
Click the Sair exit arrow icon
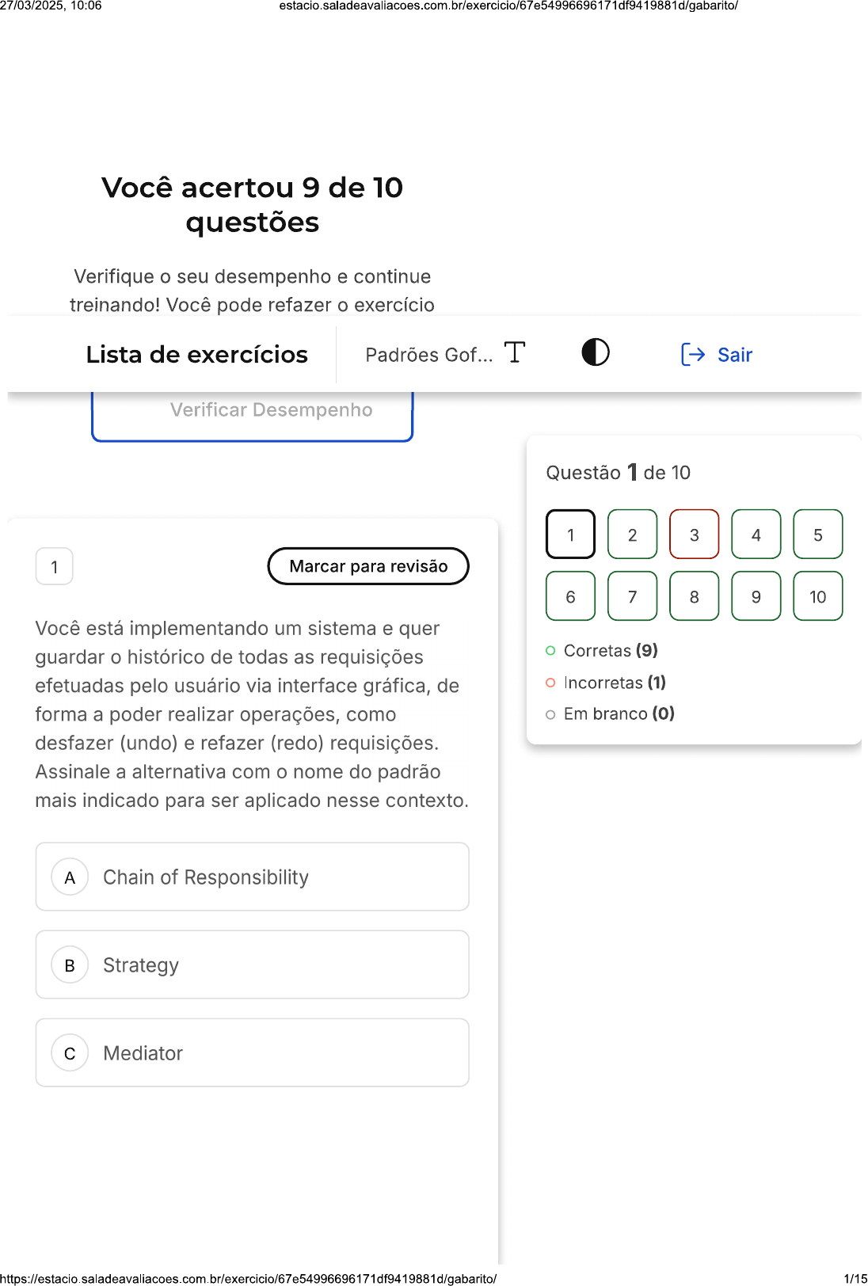693,355
